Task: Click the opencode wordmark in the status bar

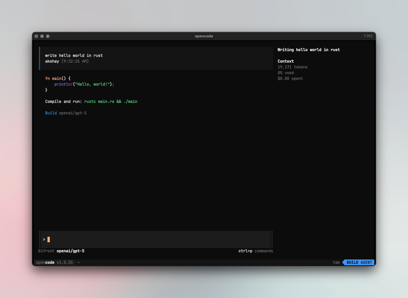Action: click(45, 262)
